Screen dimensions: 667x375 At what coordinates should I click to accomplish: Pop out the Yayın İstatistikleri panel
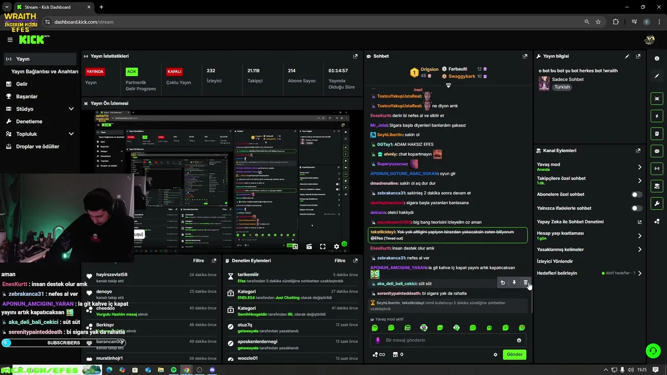pos(355,56)
